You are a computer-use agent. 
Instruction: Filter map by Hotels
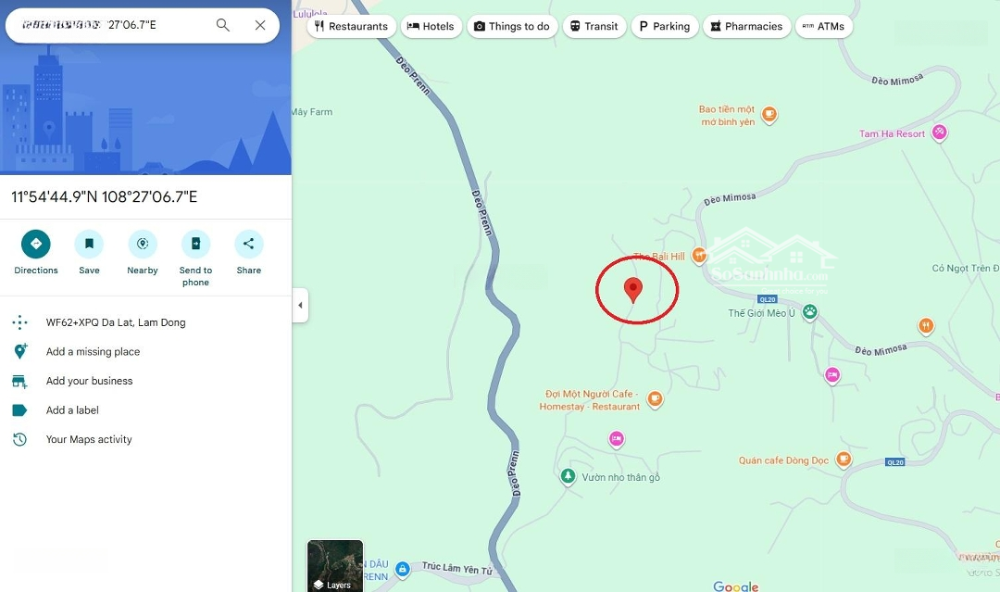pos(431,26)
